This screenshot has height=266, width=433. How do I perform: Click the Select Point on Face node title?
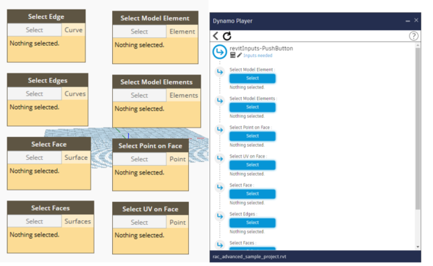tap(150, 146)
